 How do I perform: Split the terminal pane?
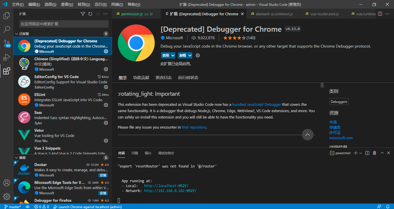[367, 153]
